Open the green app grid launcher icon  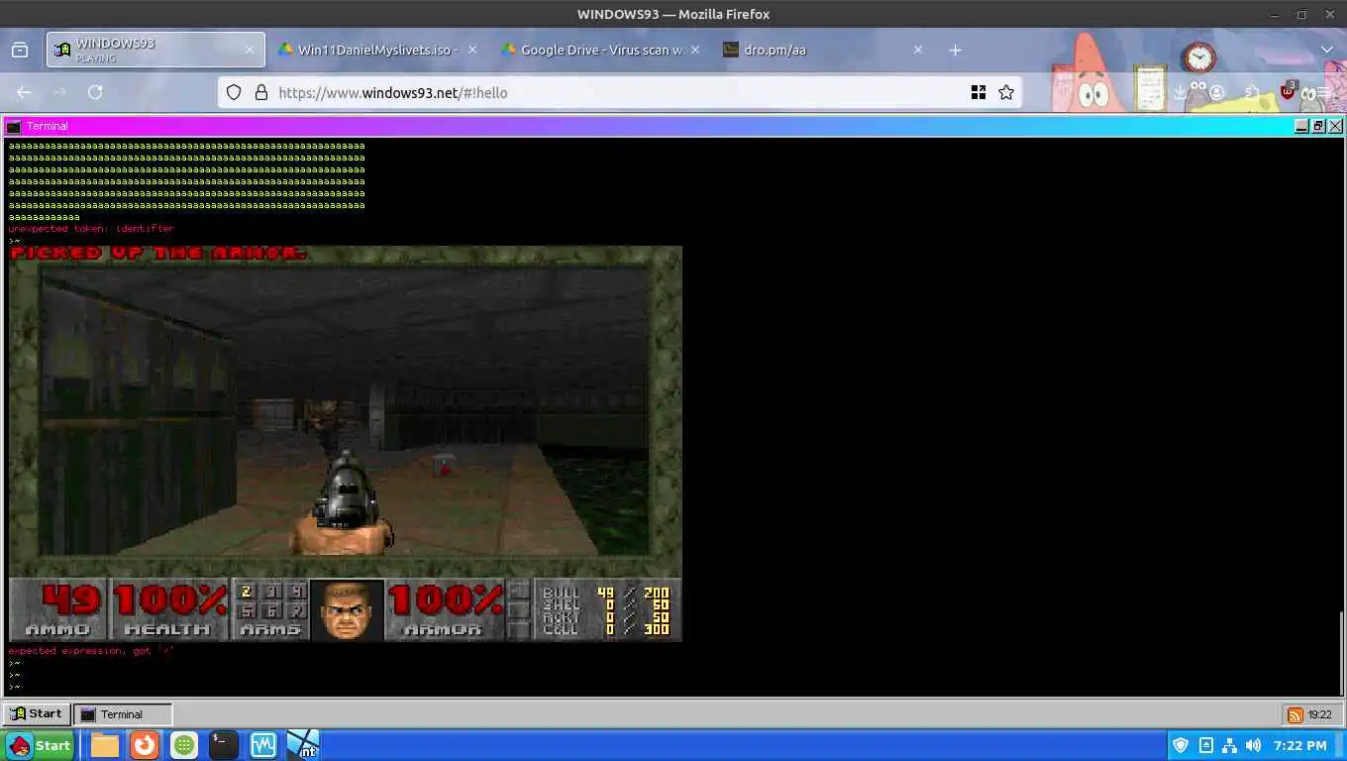click(184, 745)
